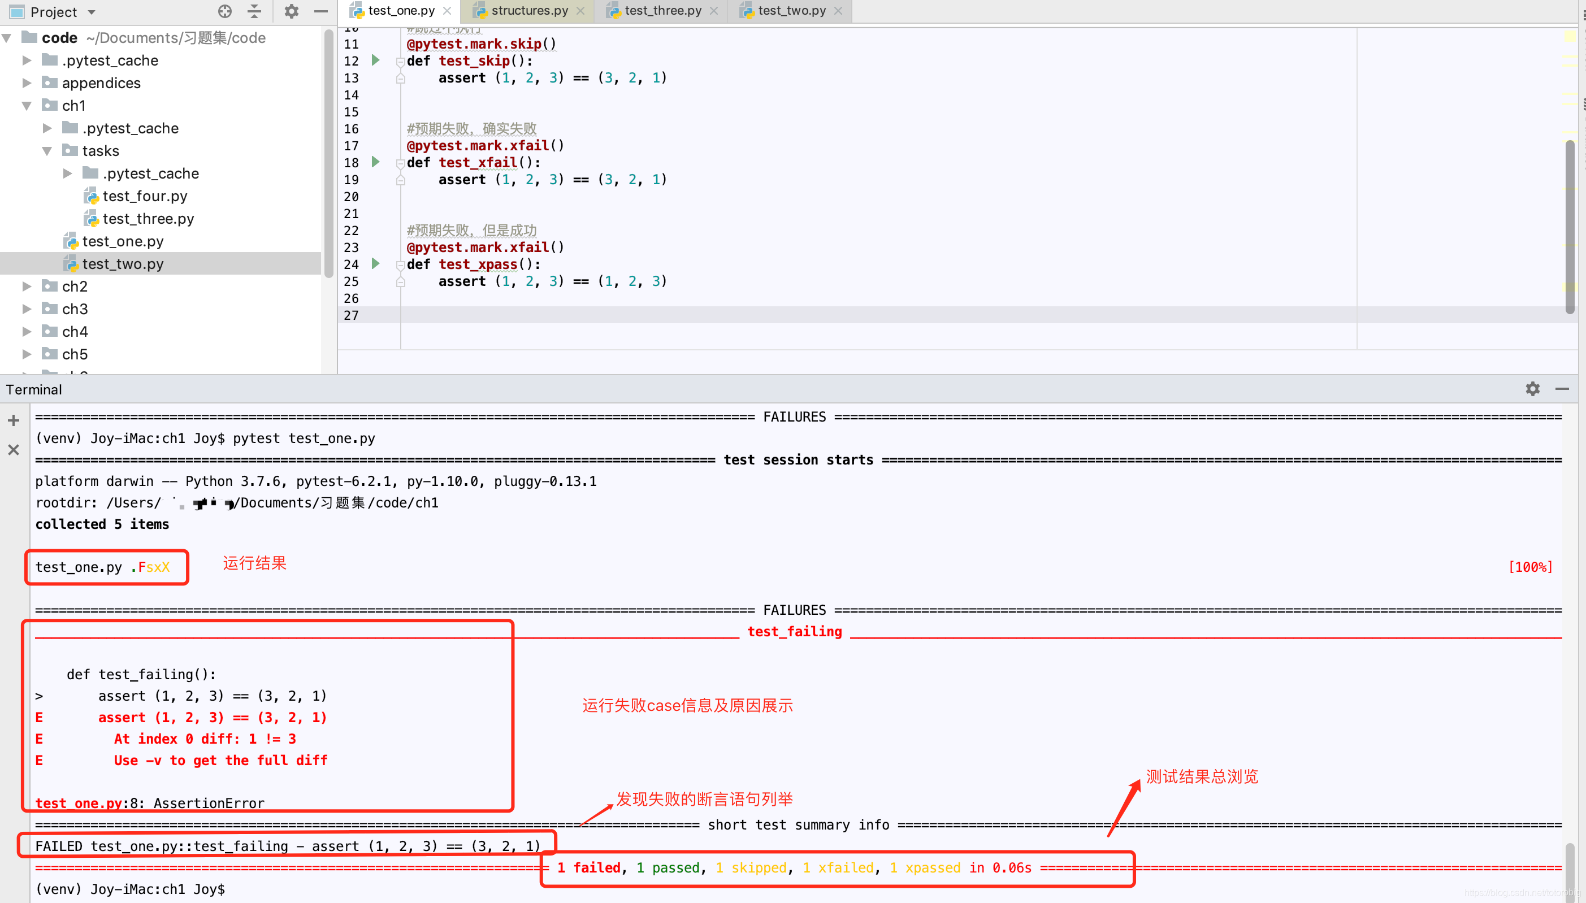Expand the appendices folder

27,83
